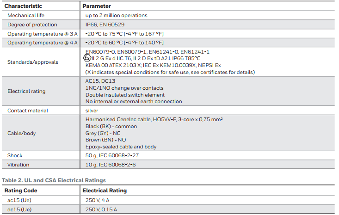
Task: Select the Cable/body row label
Action: (x=21, y=133)
